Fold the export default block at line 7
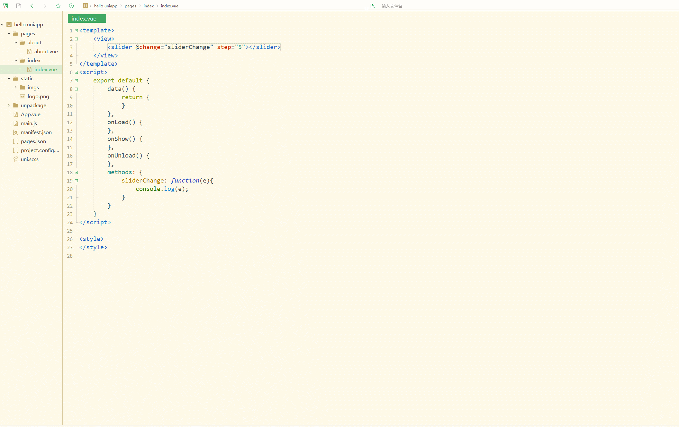The height and width of the screenshot is (427, 679). (x=77, y=81)
